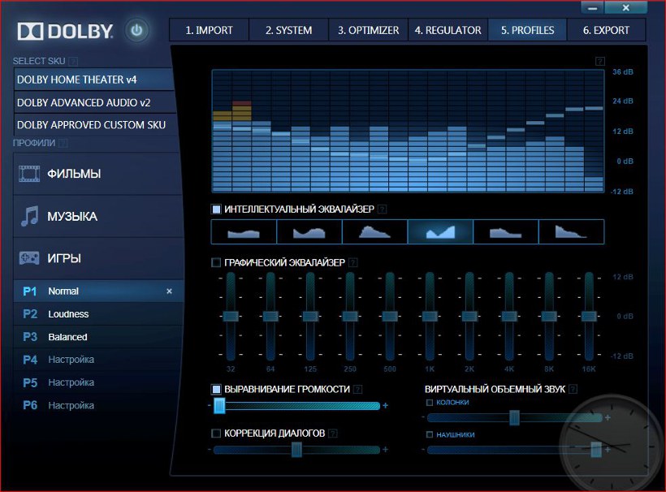Toggle the Dolby power button
Screen dimensions: 666x492
pyautogui.click(x=137, y=32)
